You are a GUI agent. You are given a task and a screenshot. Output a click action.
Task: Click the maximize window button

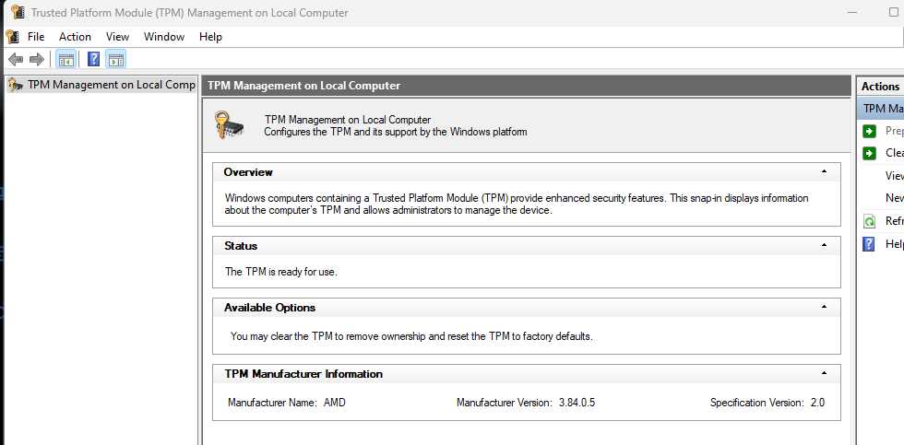coord(894,12)
